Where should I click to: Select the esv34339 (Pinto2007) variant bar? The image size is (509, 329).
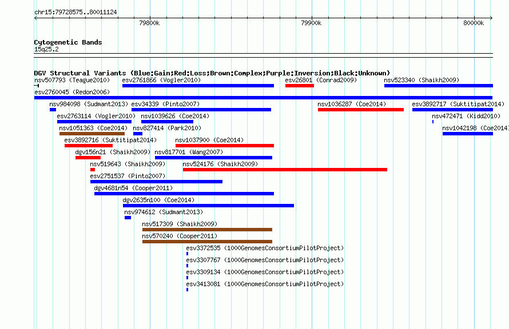[x=201, y=110]
